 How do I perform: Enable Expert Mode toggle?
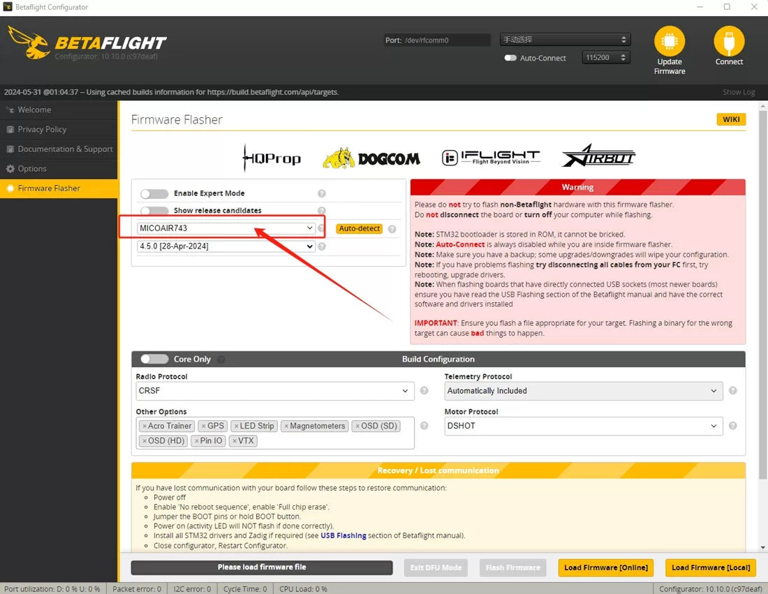[154, 193]
